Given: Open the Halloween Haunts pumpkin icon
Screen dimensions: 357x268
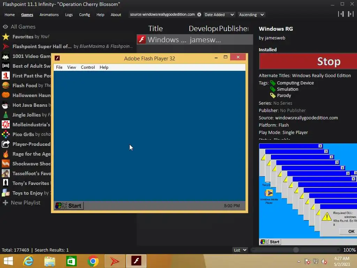Looking at the screenshot, I should point(6,95).
